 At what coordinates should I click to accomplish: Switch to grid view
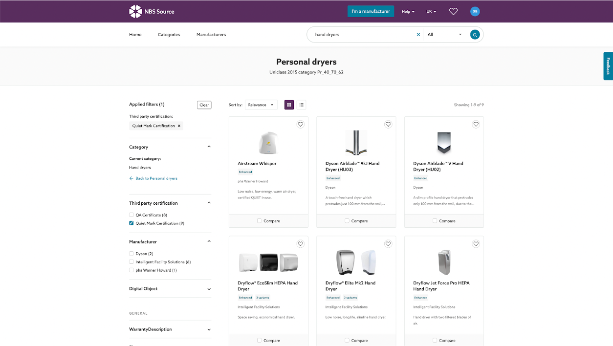pyautogui.click(x=289, y=105)
